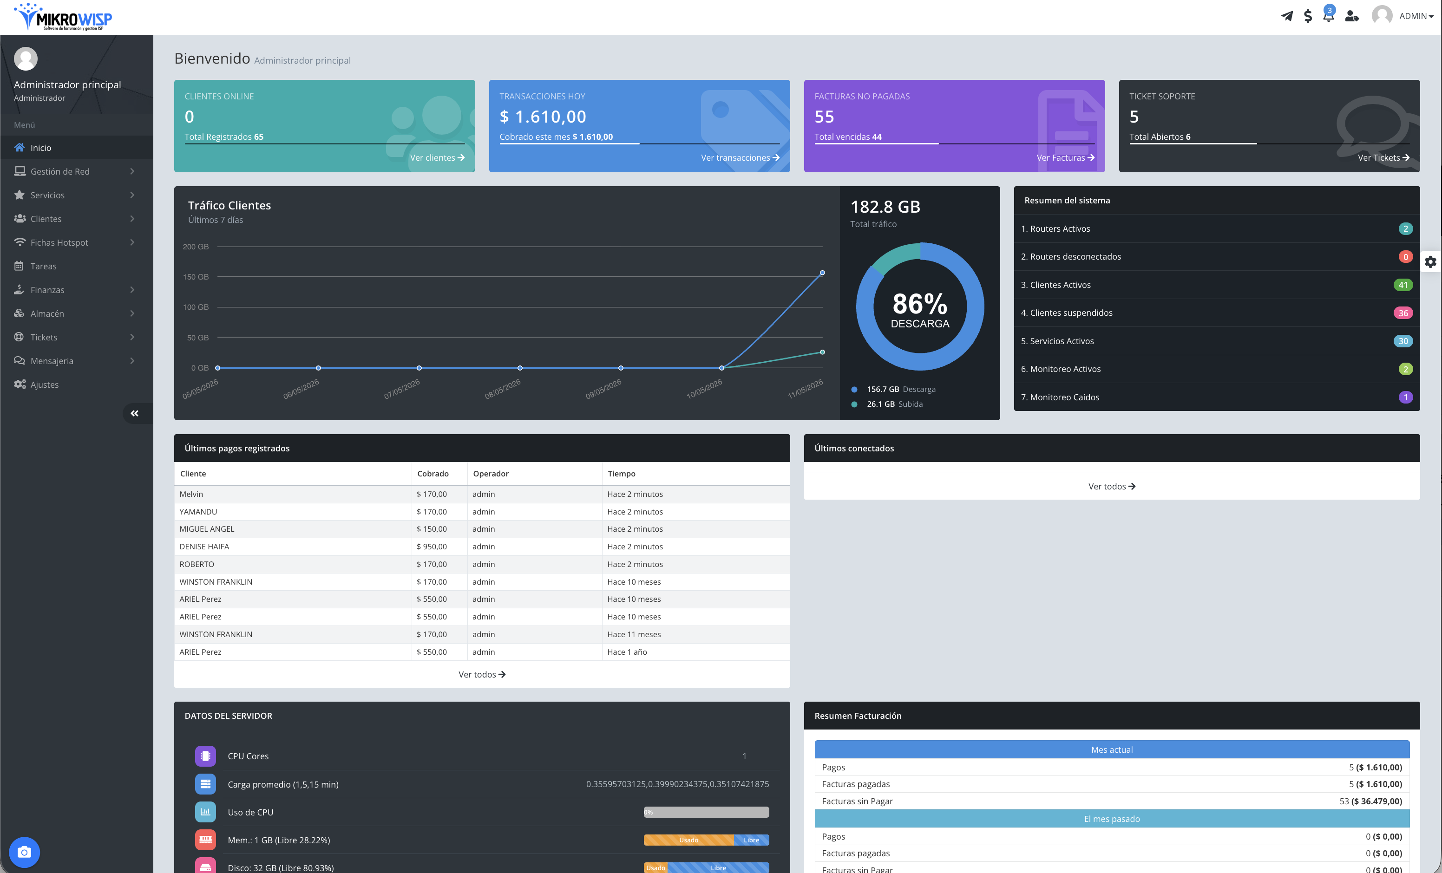Click the paper plane send icon
Viewport: 1442px width, 873px height.
tap(1286, 16)
